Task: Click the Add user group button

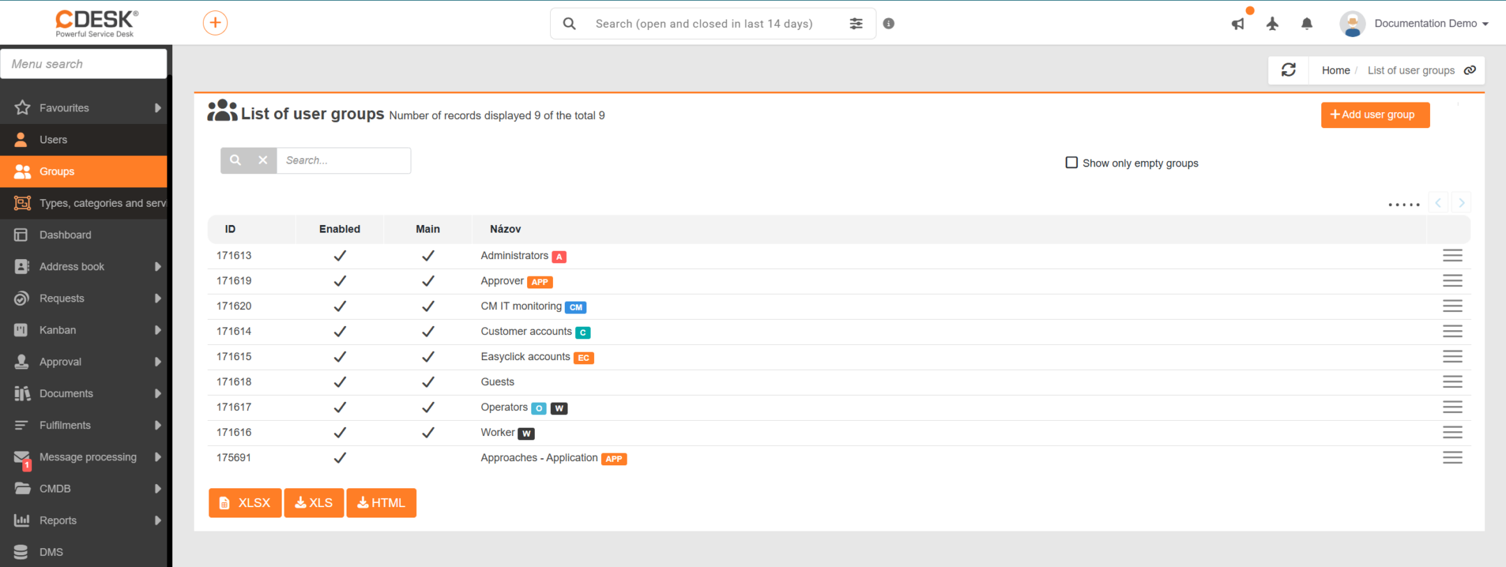Action: [x=1375, y=115]
